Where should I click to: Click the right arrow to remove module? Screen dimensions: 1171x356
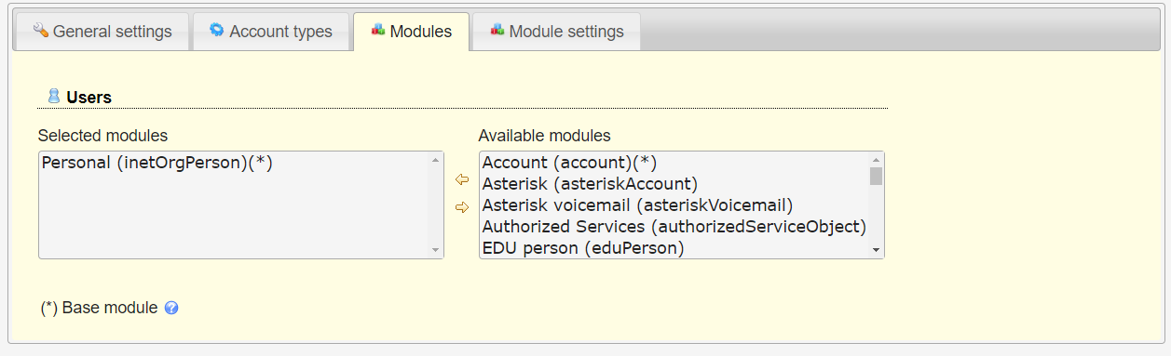461,207
